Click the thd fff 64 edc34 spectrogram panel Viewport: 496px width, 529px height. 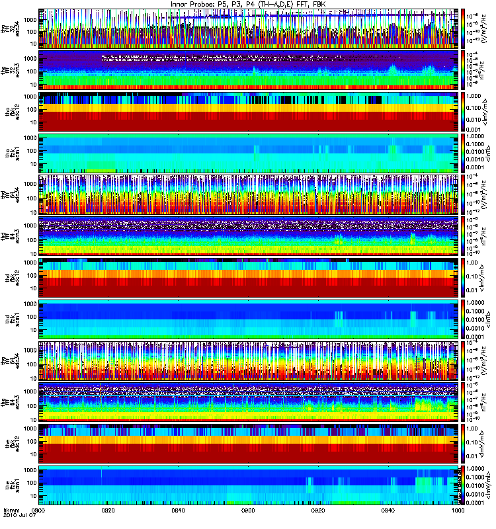tap(249, 194)
